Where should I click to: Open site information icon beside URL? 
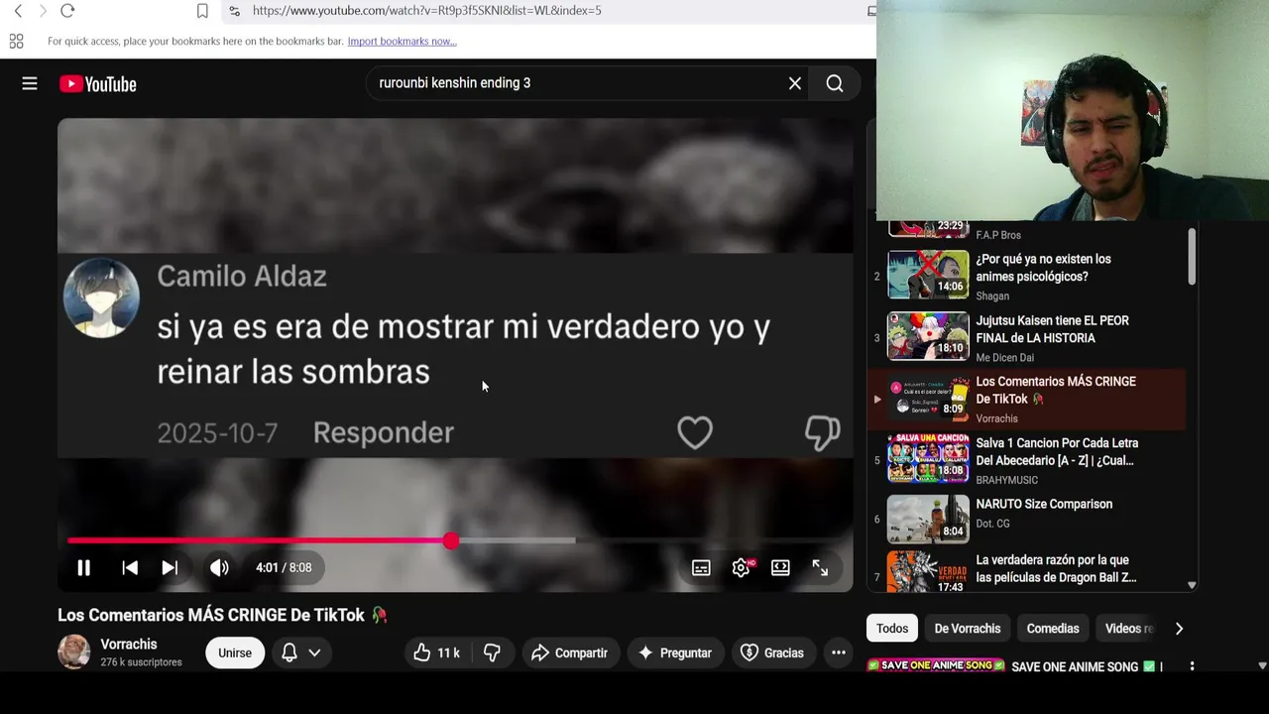pyautogui.click(x=234, y=11)
